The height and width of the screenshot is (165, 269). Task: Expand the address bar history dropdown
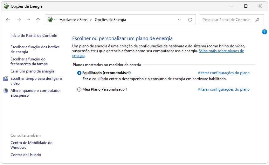click(x=179, y=20)
